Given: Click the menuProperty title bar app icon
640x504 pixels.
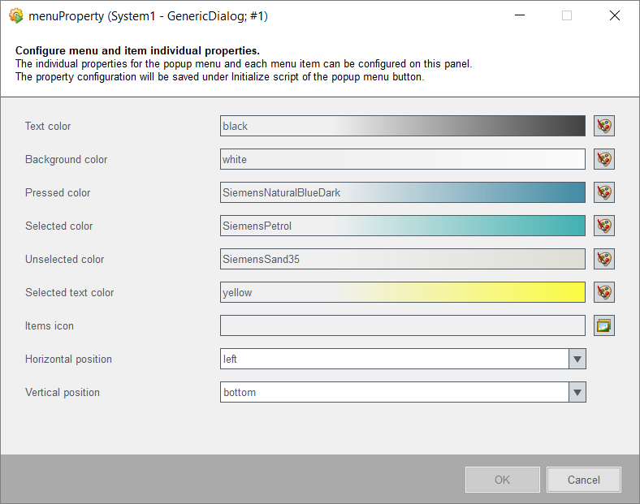Looking at the screenshot, I should 15,15.
